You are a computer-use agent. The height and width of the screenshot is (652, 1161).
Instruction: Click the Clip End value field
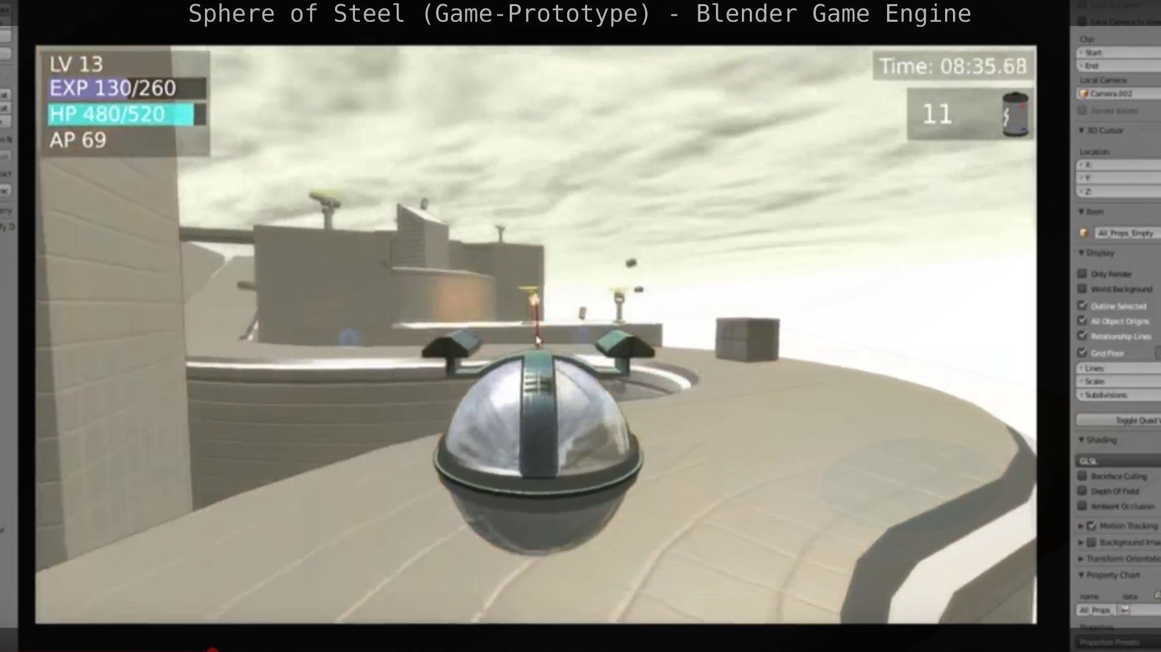(x=1119, y=65)
